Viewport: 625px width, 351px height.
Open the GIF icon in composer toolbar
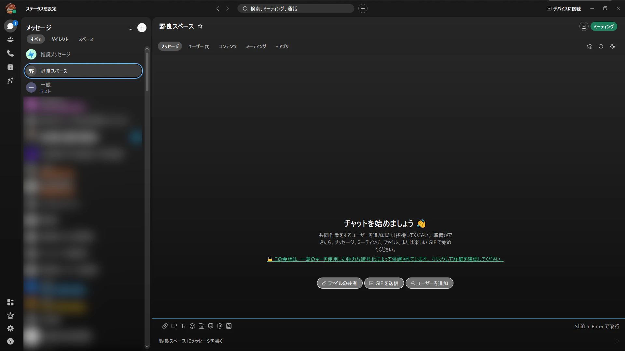(x=201, y=326)
